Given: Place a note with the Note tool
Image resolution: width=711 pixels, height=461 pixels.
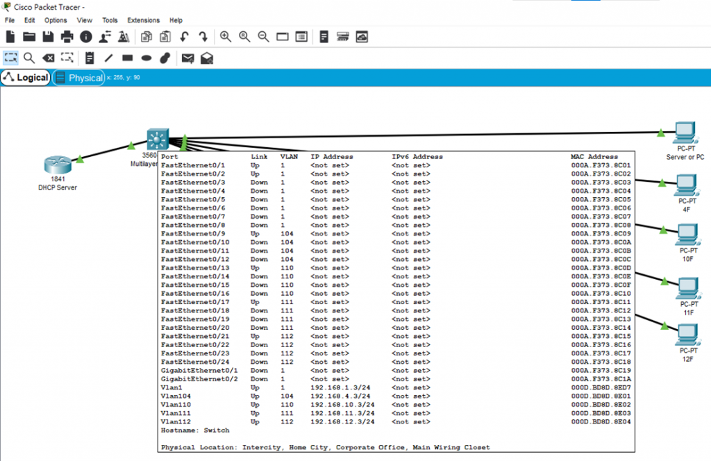Looking at the screenshot, I should pyautogui.click(x=90, y=58).
